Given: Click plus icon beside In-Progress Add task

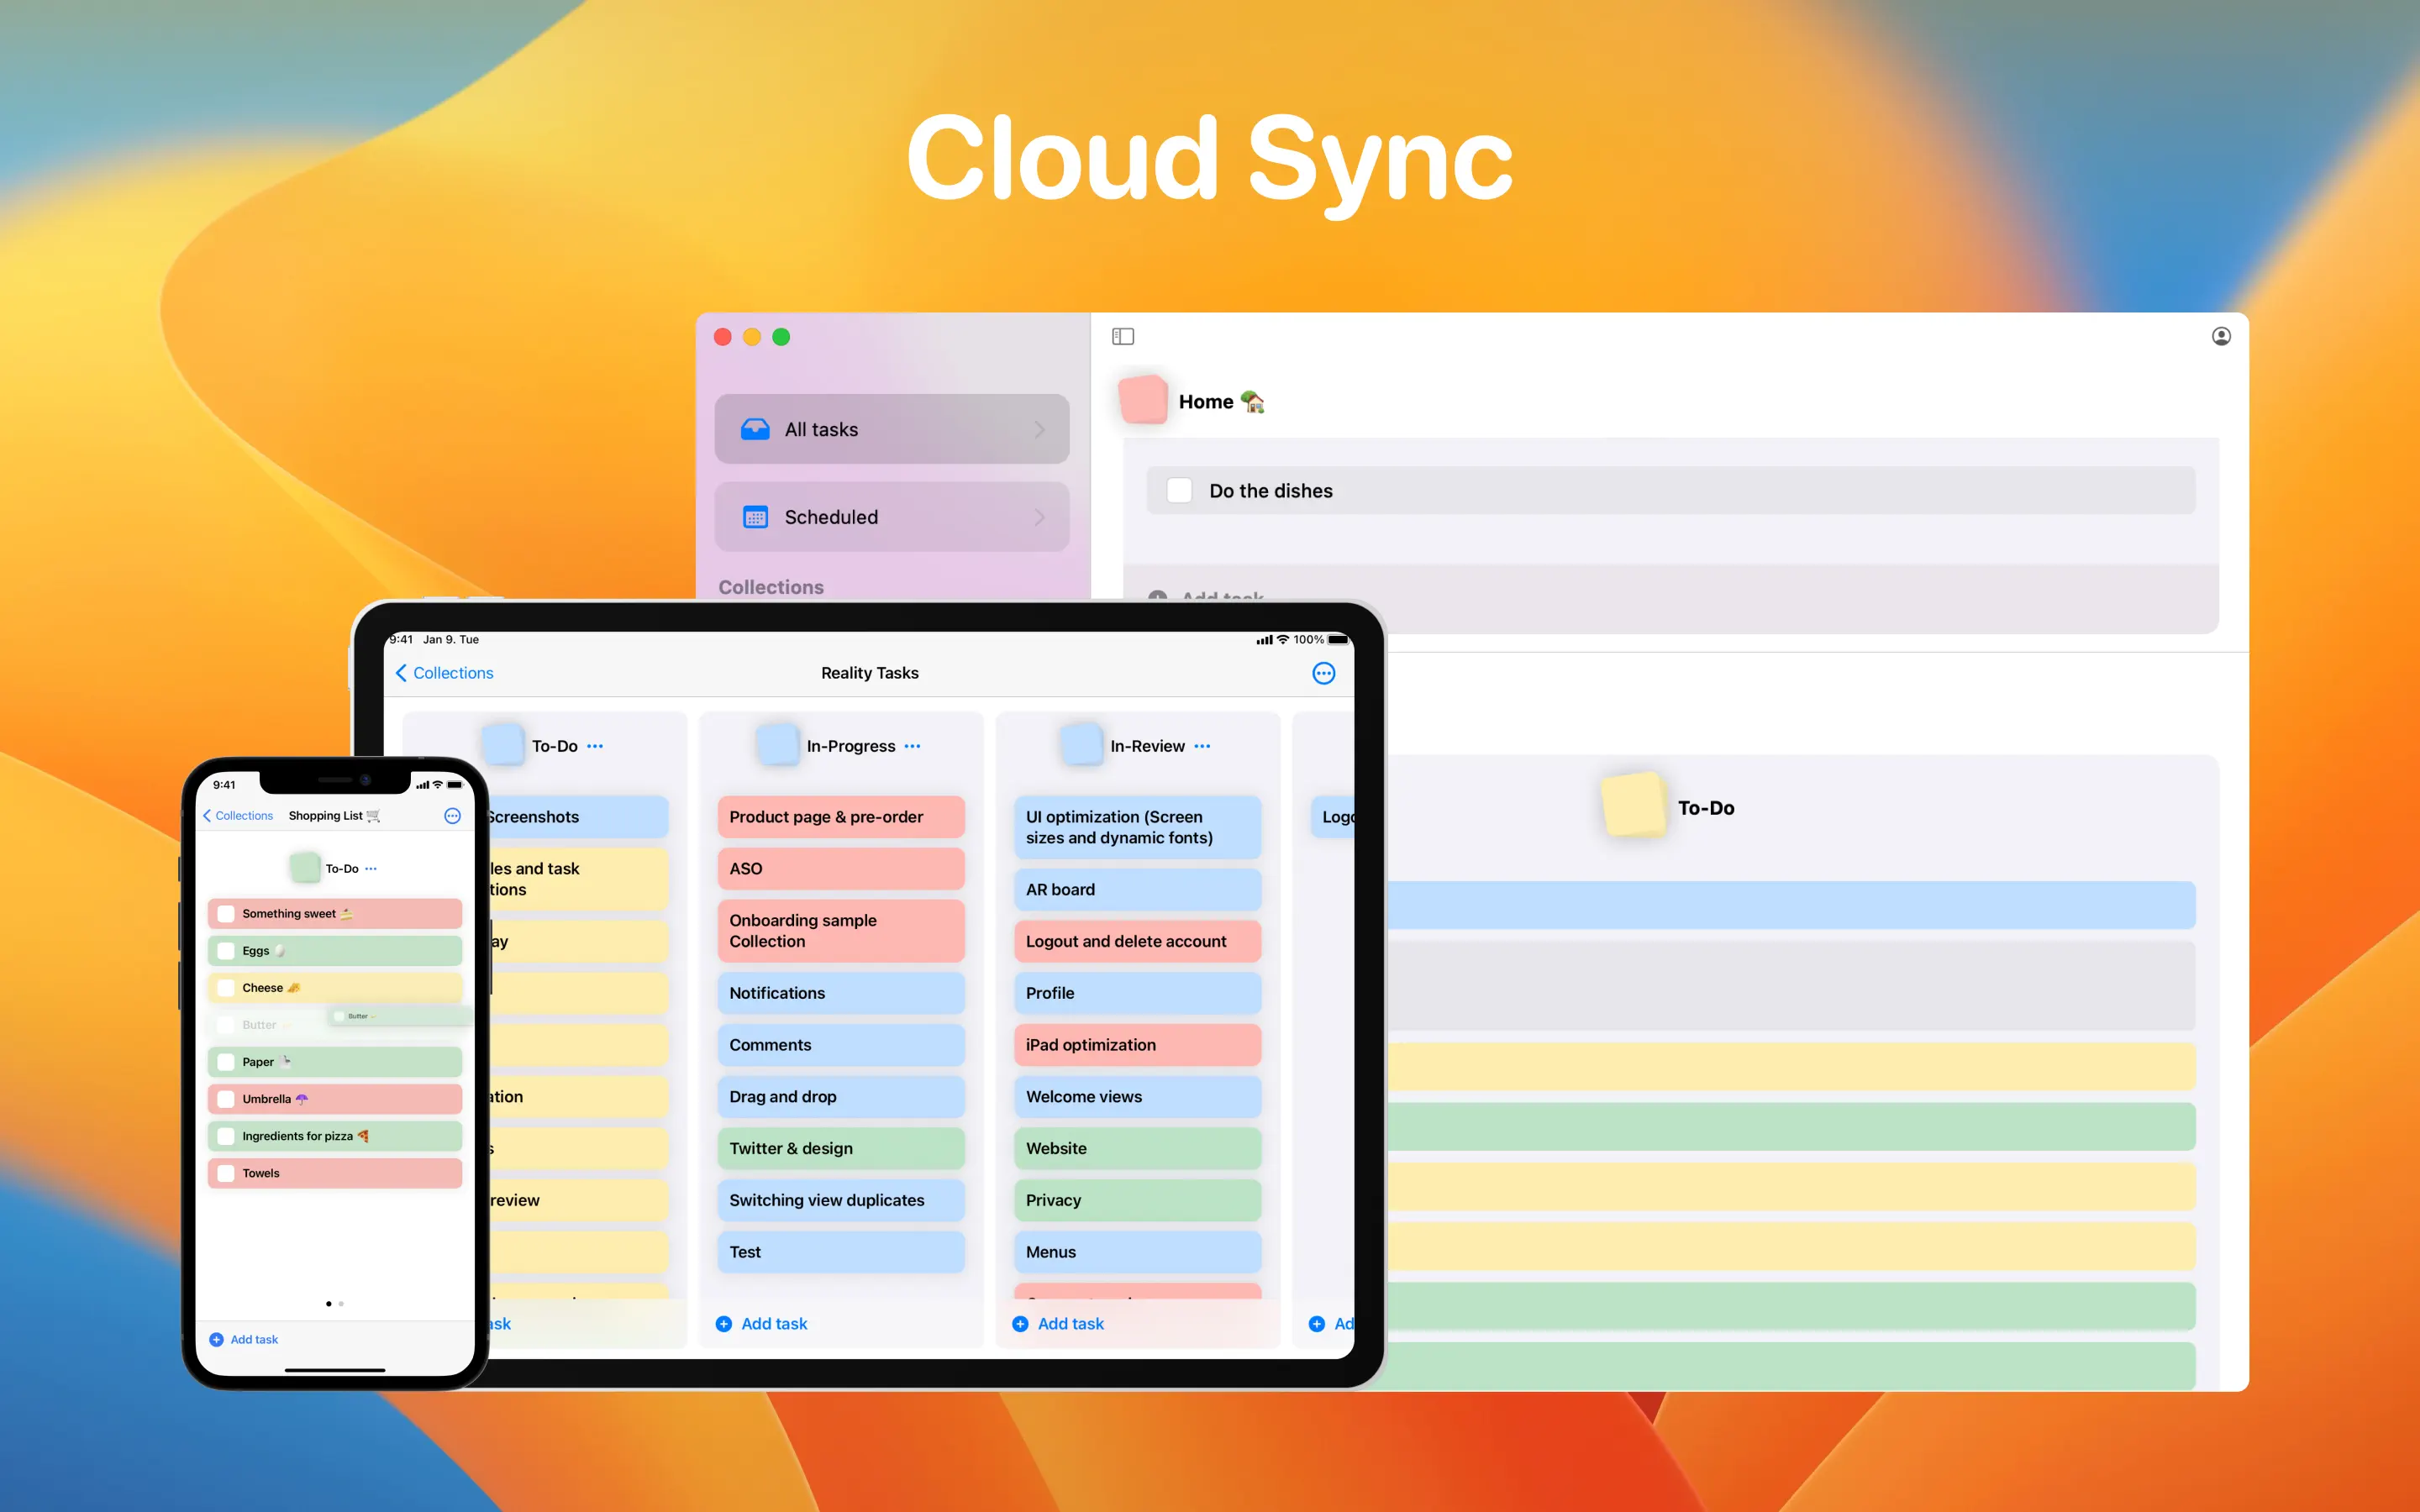Looking at the screenshot, I should pos(724,1323).
